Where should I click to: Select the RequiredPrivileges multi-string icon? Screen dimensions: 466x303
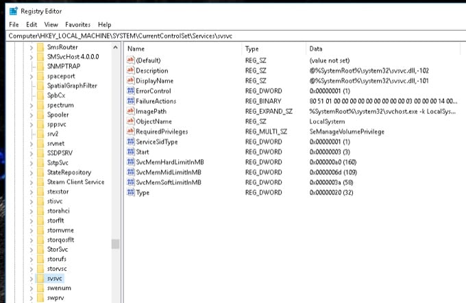coord(130,131)
